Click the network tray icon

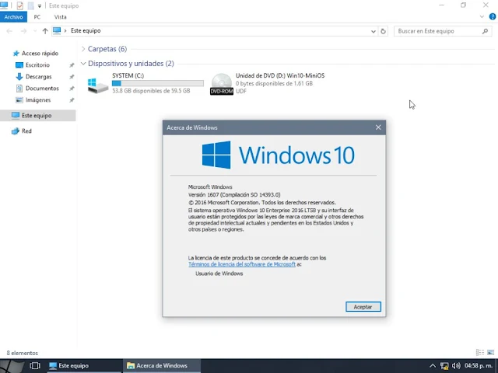coord(444,366)
